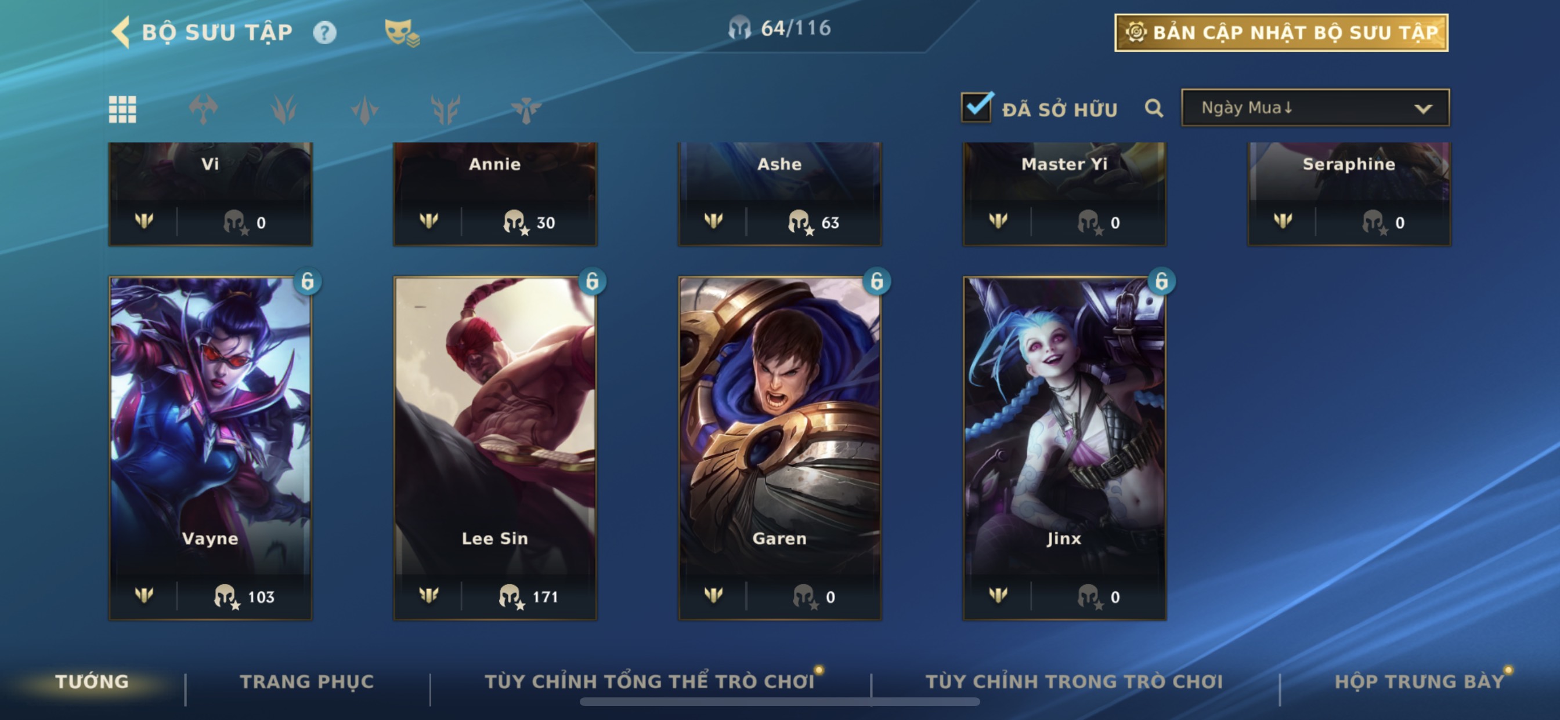Screen dimensions: 1560x720
Task: Click the mastery emblem under Lee Sin
Action: pos(429,596)
